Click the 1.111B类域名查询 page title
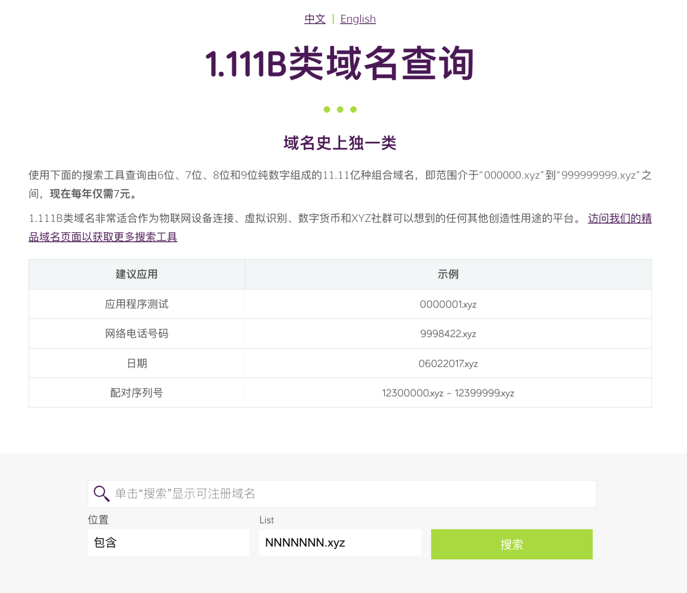 [x=340, y=63]
